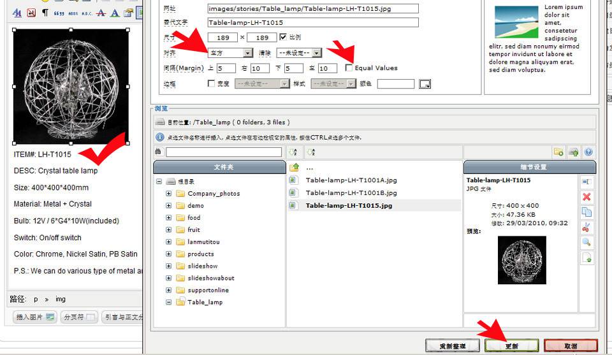Viewport: 612px width, 355px height.
Task: Click the red text direction toolbar icon
Action: (31, 13)
